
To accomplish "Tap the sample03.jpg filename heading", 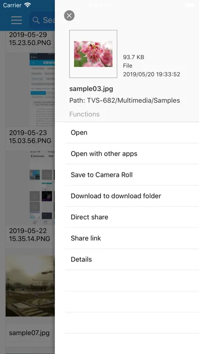I will click(91, 88).
